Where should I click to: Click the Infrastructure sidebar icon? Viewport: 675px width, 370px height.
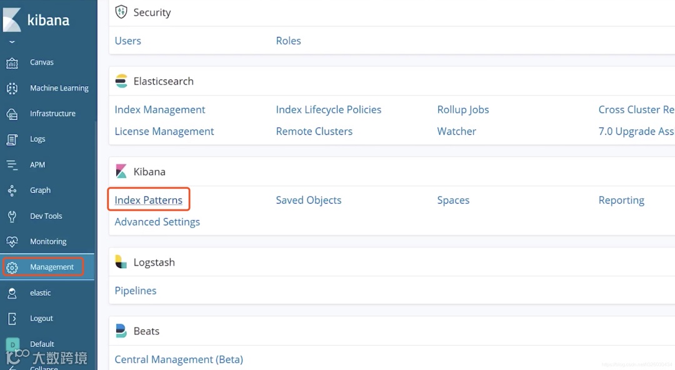pyautogui.click(x=12, y=114)
